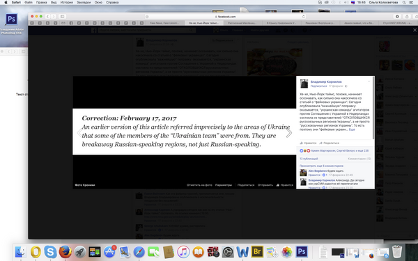418x261 pixels.
Task: Open Safari share icon in toolbar
Action: click(407, 17)
